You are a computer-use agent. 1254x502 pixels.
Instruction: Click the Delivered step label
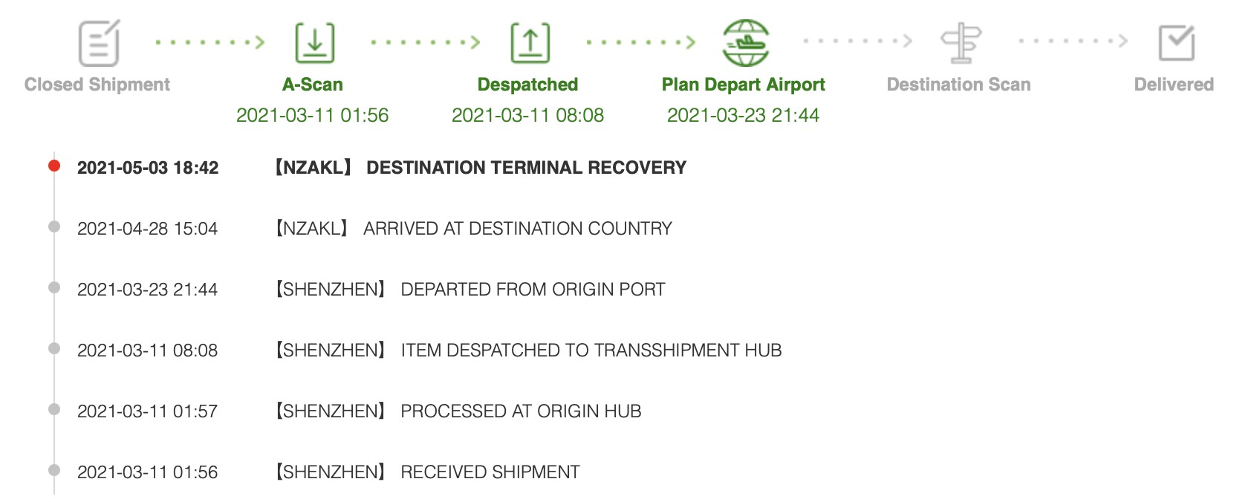pos(1175,85)
